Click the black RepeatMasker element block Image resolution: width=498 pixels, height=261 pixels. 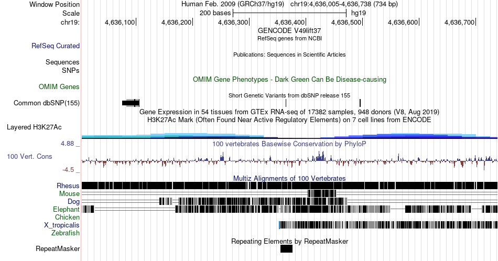click(286, 248)
